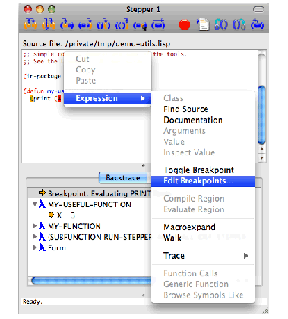Image resolution: width=288 pixels, height=319 pixels.
Task: Choose Toggle Breakpoint from context menu
Action: [198, 170]
